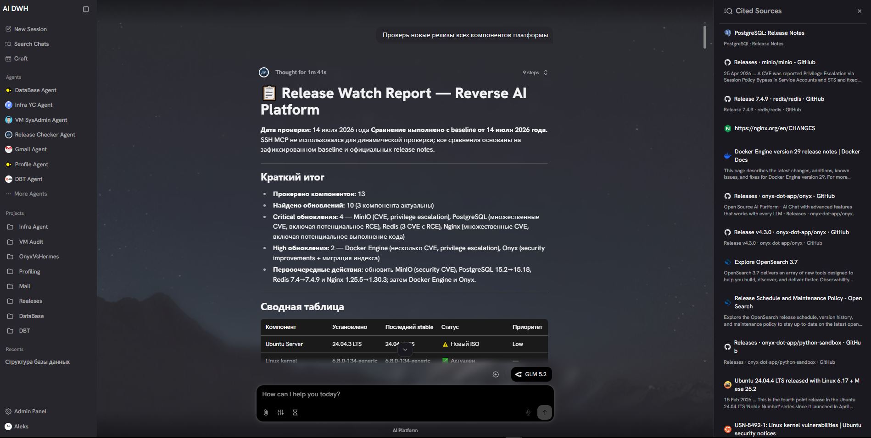Open the Profile Agent icon

coord(8,164)
